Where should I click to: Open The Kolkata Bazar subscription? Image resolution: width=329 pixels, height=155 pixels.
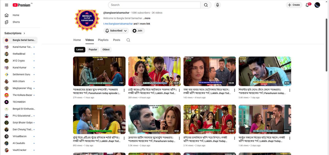pos(20,95)
